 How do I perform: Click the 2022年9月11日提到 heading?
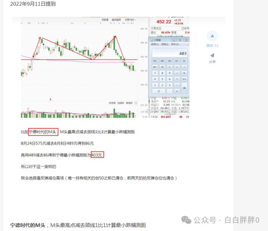coord(33,4)
